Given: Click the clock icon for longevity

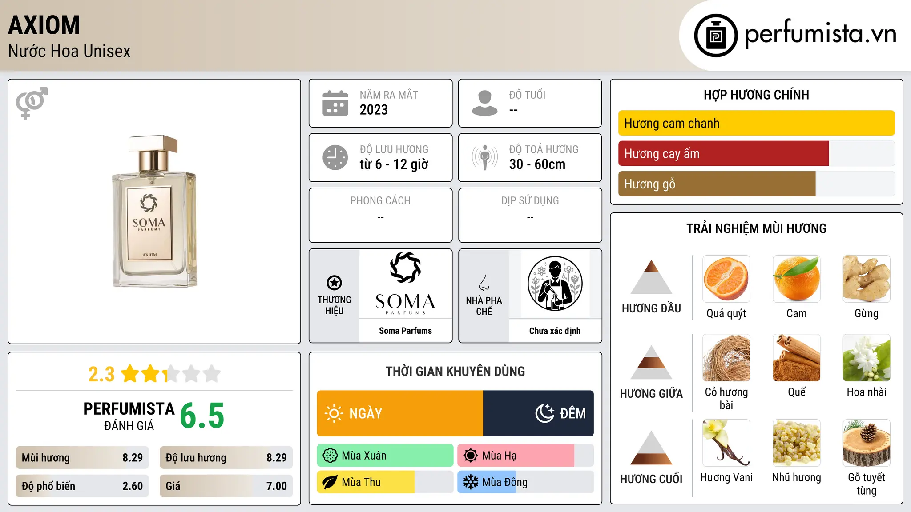Looking at the screenshot, I should [335, 157].
